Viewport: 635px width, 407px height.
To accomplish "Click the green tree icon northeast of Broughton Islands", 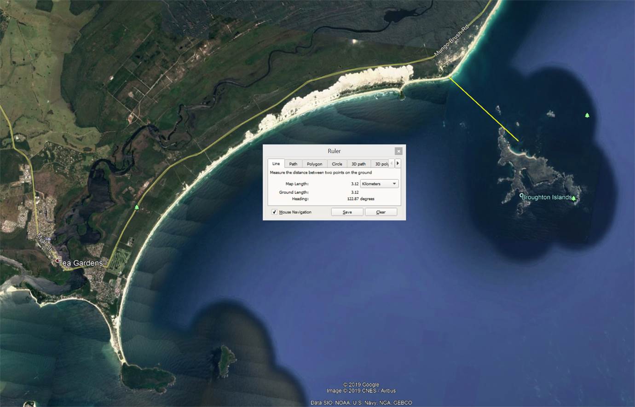I will click(x=587, y=115).
